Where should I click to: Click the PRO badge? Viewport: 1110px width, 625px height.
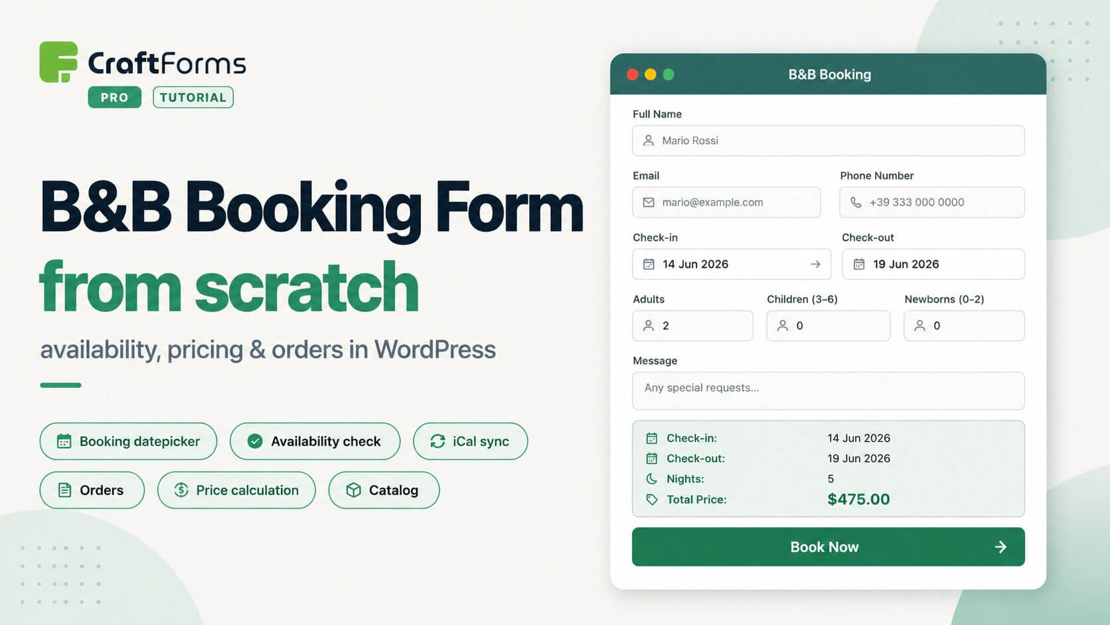point(114,97)
